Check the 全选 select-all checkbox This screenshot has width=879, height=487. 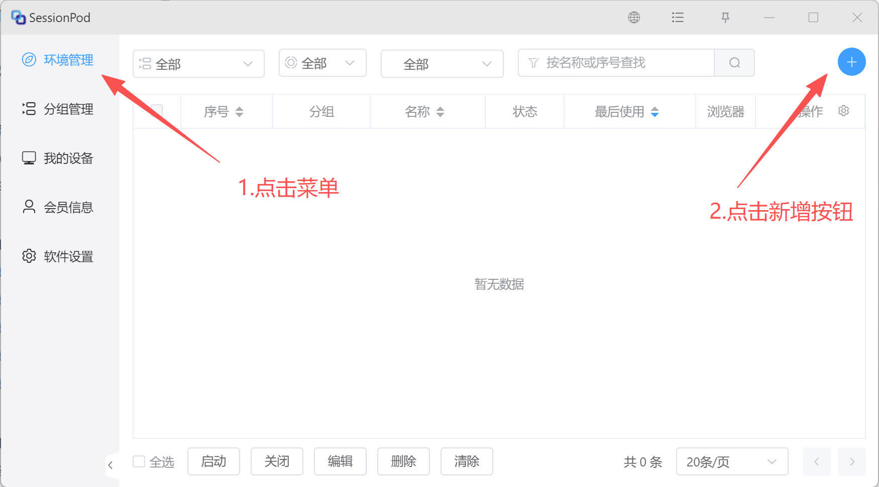pos(139,461)
